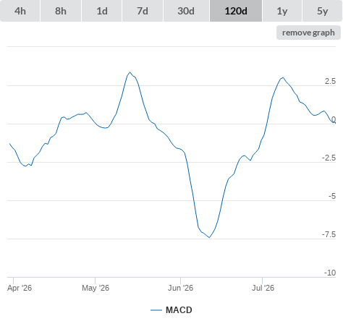Click the MACD lowest point in June

coord(209,237)
